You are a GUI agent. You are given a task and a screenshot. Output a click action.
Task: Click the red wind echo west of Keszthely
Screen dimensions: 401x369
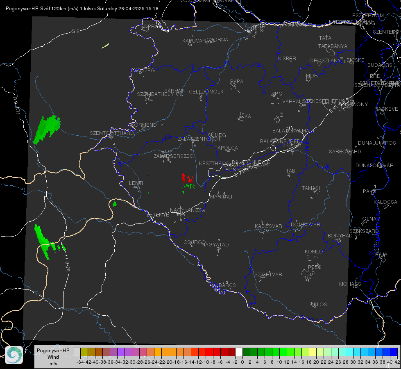187,178
